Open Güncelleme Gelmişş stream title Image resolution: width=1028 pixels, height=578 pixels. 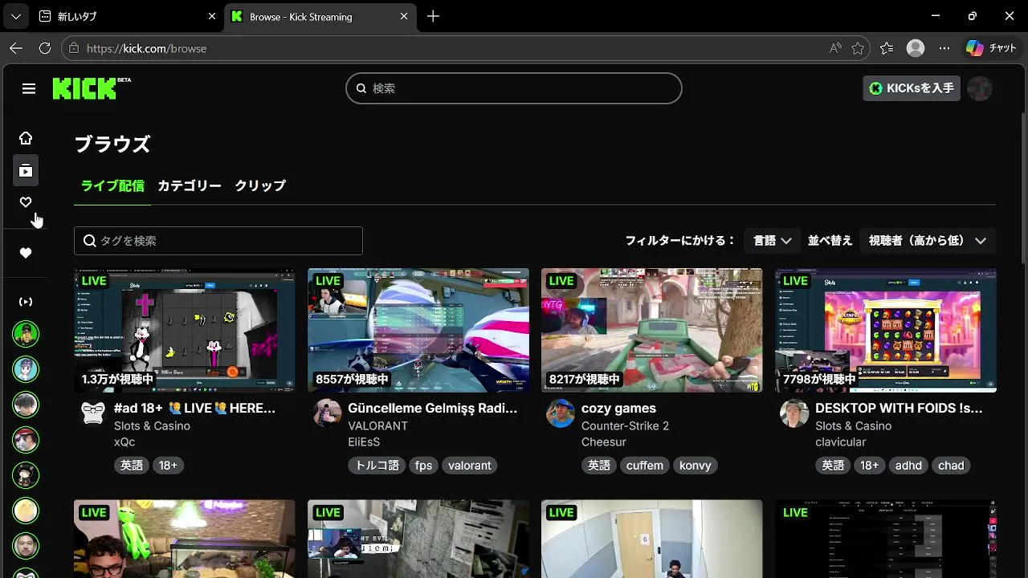click(432, 408)
